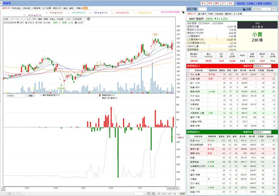Click the help icon next to 1日籌碼集中(%)
Screen dimensions: 279x196
pos(216,40)
